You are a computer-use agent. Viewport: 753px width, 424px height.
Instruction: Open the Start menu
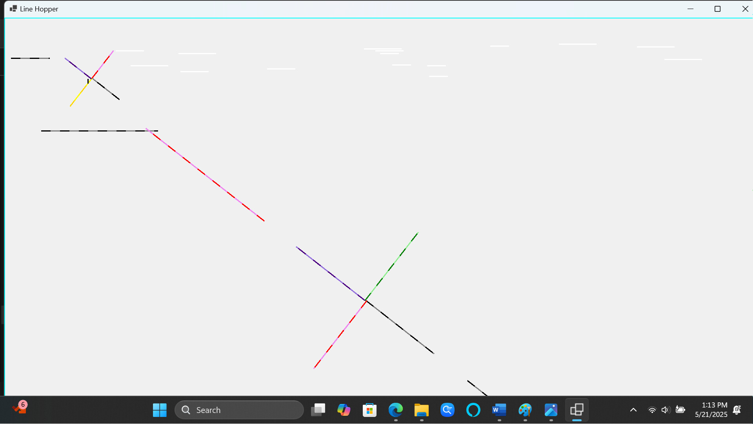[160, 410]
